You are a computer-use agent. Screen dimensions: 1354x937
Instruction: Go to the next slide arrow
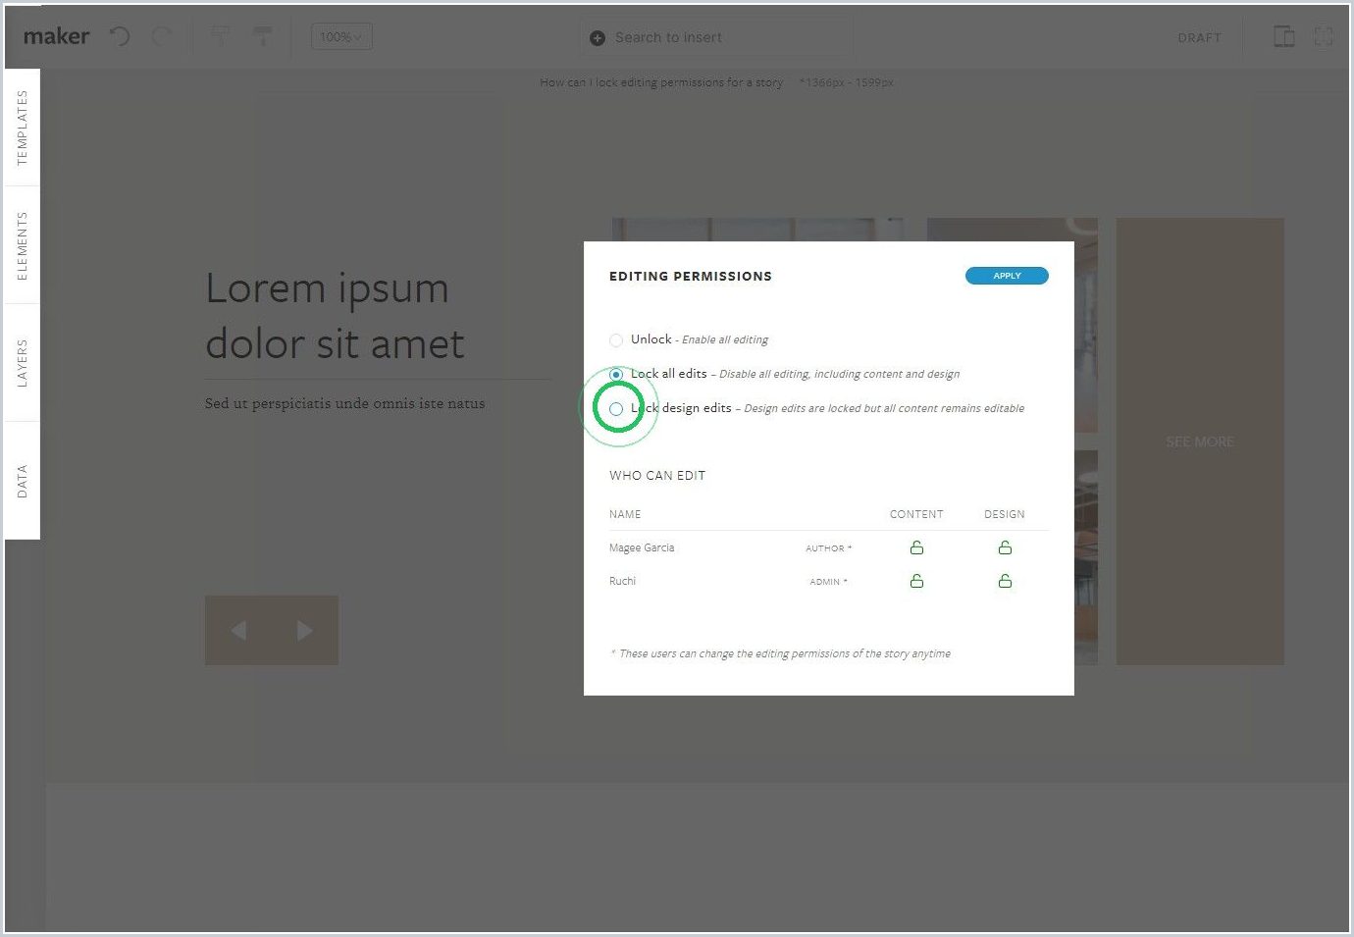305,630
